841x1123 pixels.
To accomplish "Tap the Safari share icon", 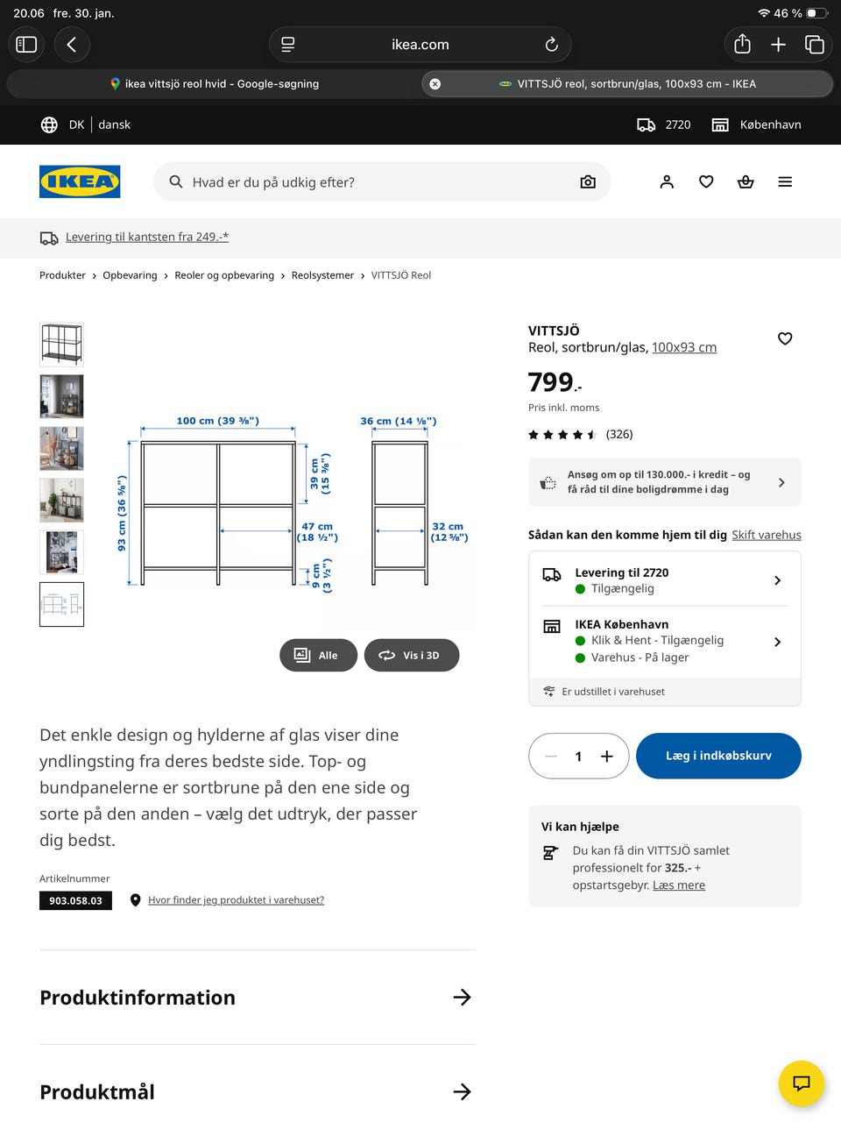I will tap(742, 45).
